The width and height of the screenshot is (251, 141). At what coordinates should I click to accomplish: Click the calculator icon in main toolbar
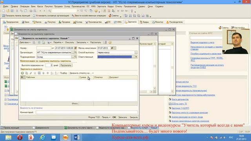click(x=105, y=11)
